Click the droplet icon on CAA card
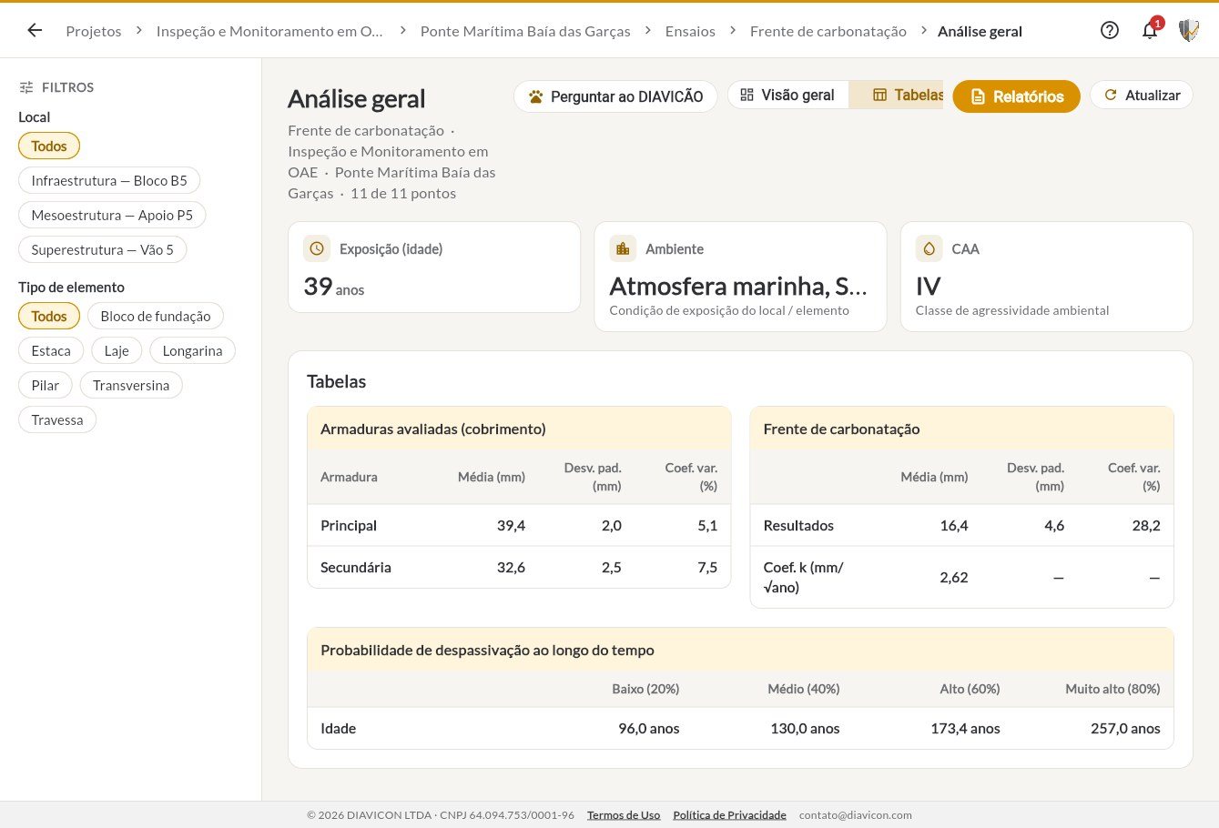The width and height of the screenshot is (1219, 828). (929, 248)
